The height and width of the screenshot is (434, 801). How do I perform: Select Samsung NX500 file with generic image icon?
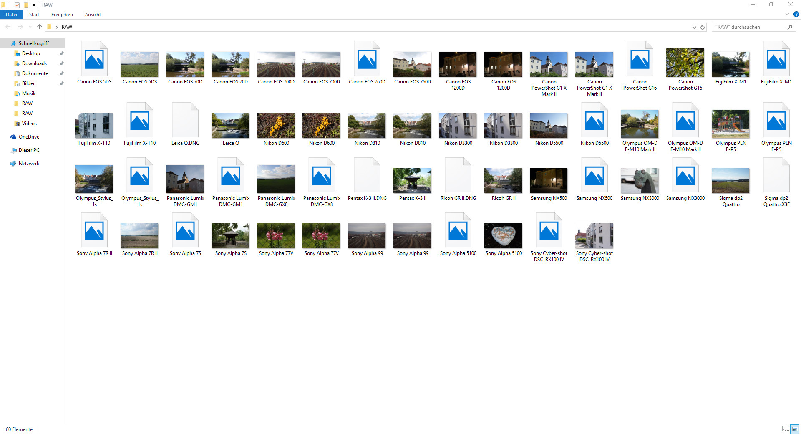pos(594,175)
